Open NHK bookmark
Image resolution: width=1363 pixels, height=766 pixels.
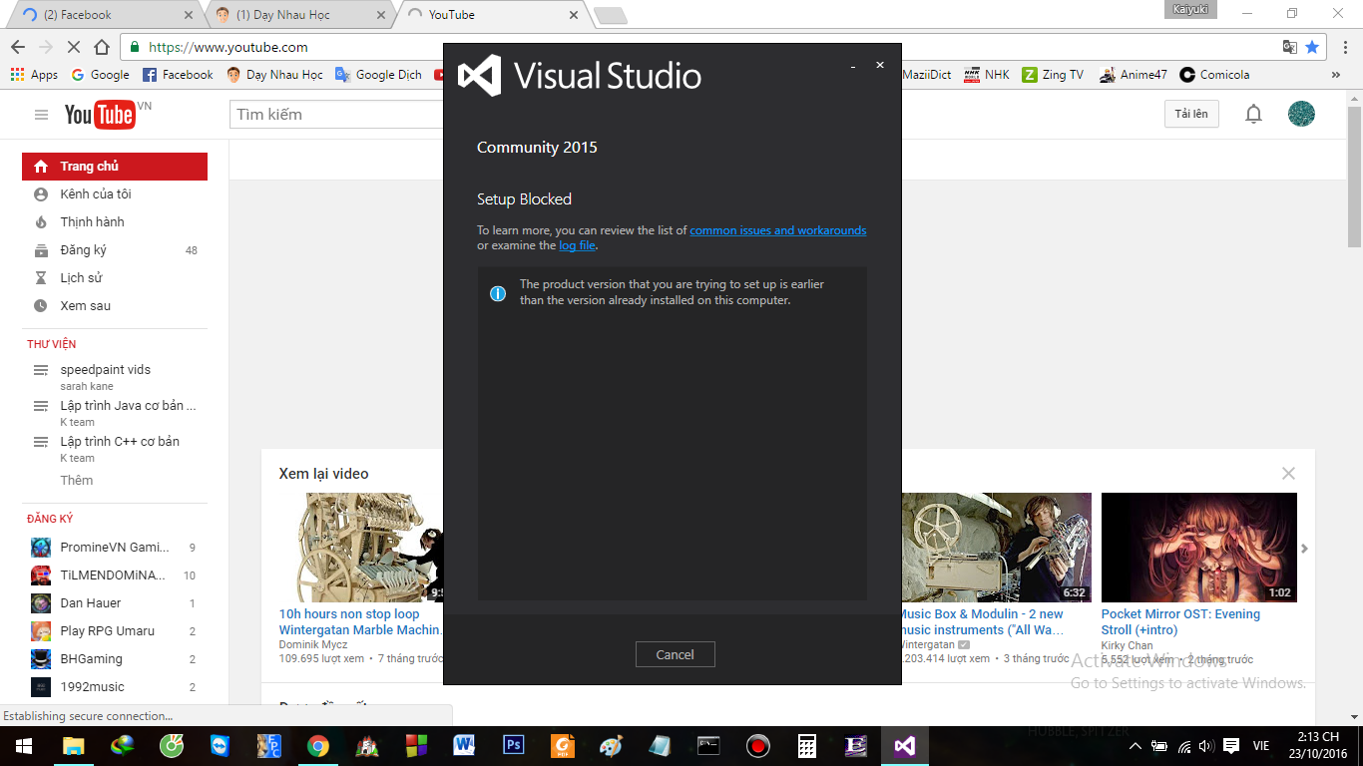point(986,75)
